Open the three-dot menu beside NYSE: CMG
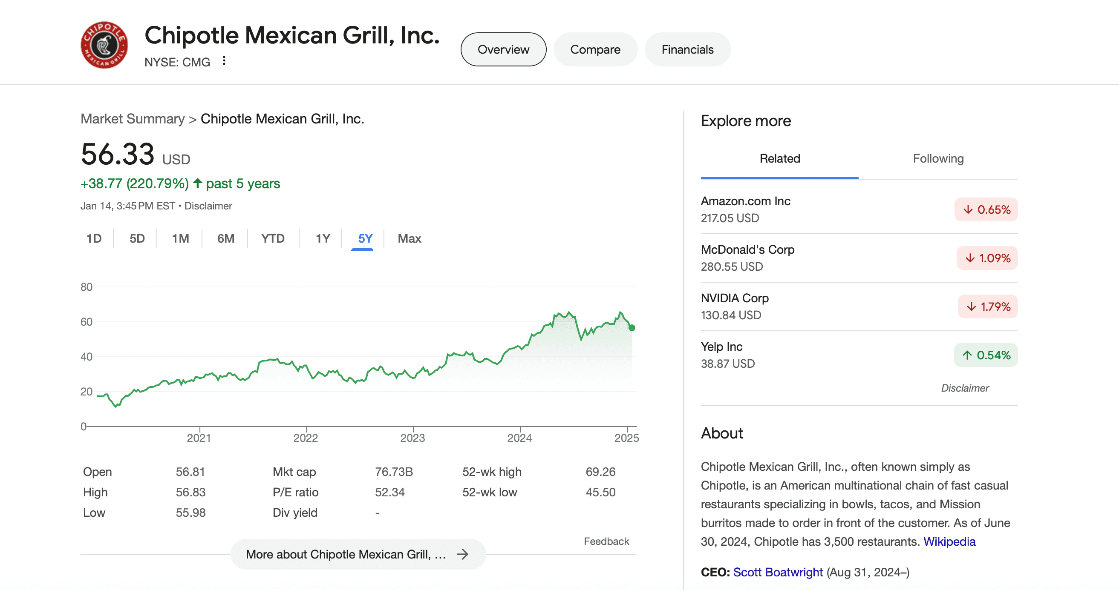The height and width of the screenshot is (590, 1119). [x=224, y=61]
